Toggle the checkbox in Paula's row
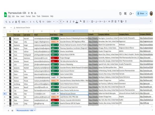 (x=10, y=55)
